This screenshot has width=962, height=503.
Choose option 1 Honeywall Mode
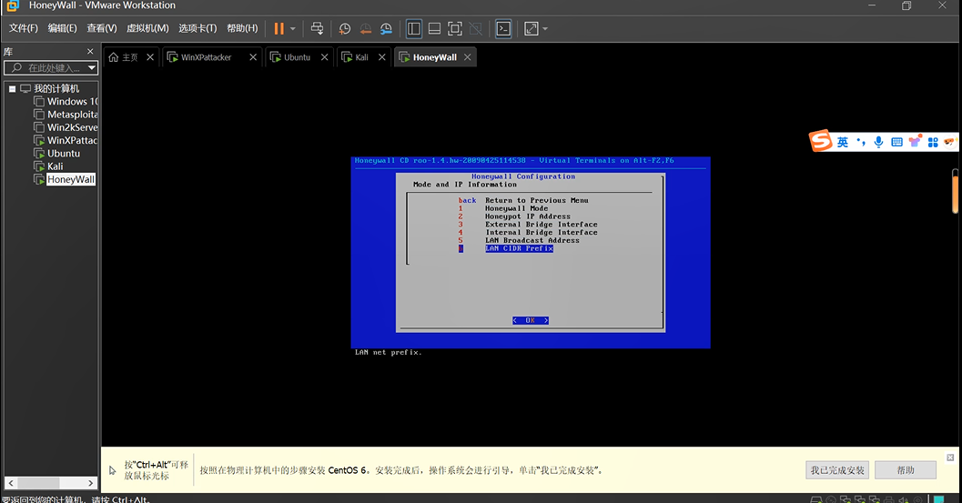coord(503,208)
